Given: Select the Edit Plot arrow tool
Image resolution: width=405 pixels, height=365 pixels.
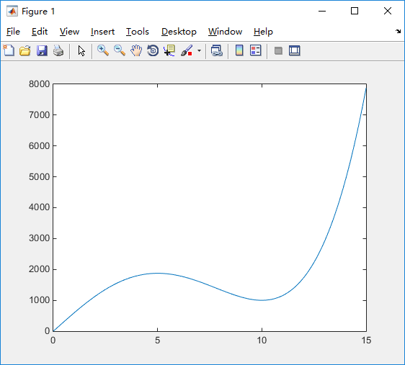Looking at the screenshot, I should coord(81,51).
